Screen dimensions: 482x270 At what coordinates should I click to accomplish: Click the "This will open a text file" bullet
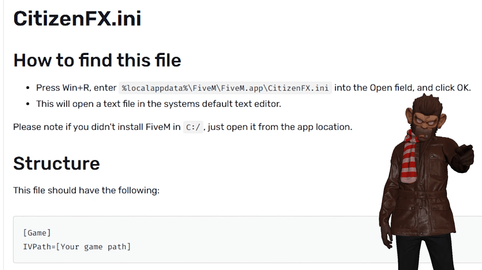click(x=158, y=104)
